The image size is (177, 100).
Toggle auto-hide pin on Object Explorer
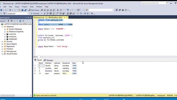coord(28,17)
